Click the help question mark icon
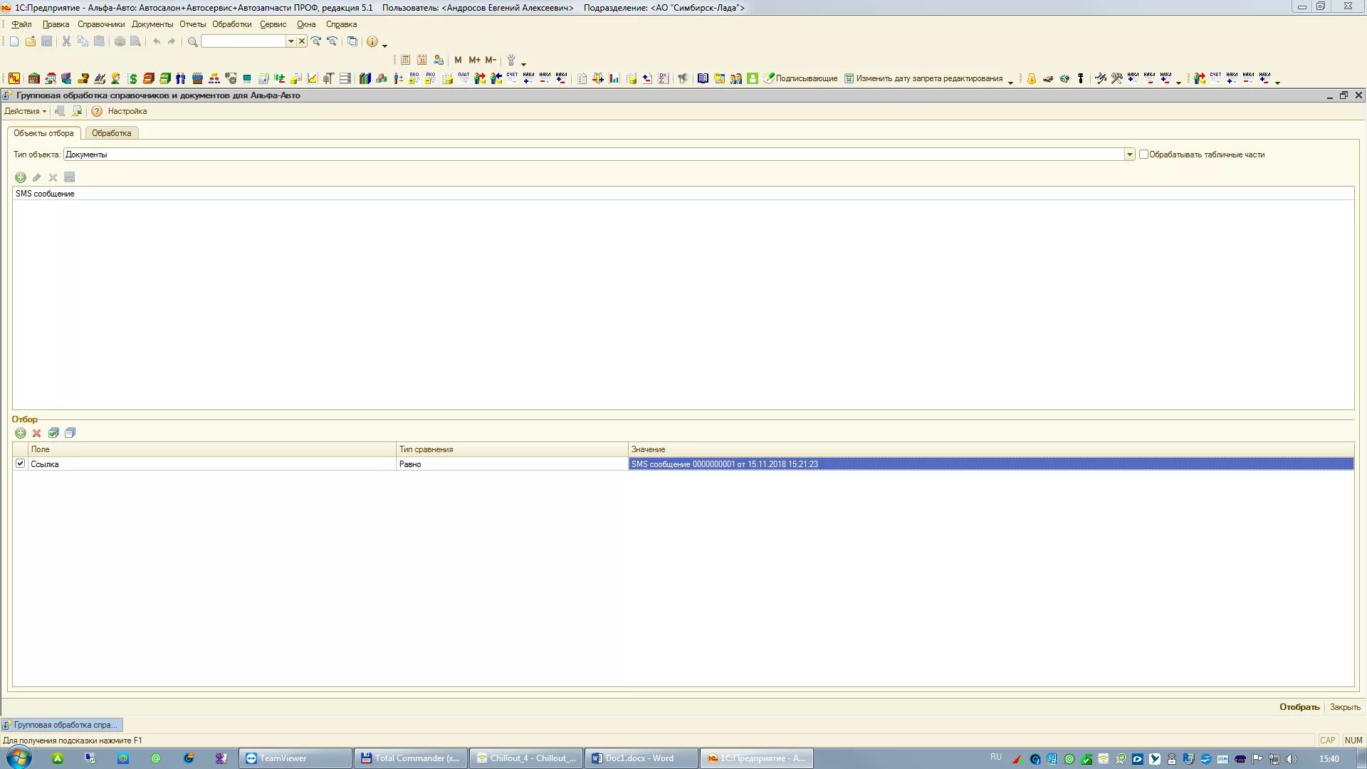The width and height of the screenshot is (1367, 769). [97, 111]
